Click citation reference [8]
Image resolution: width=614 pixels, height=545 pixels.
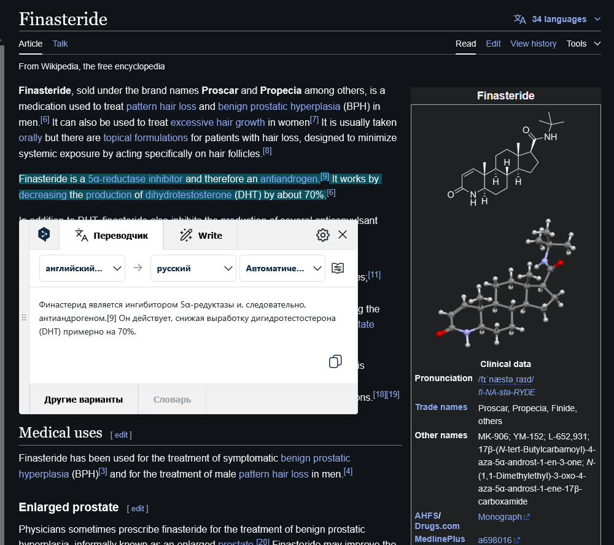267,151
